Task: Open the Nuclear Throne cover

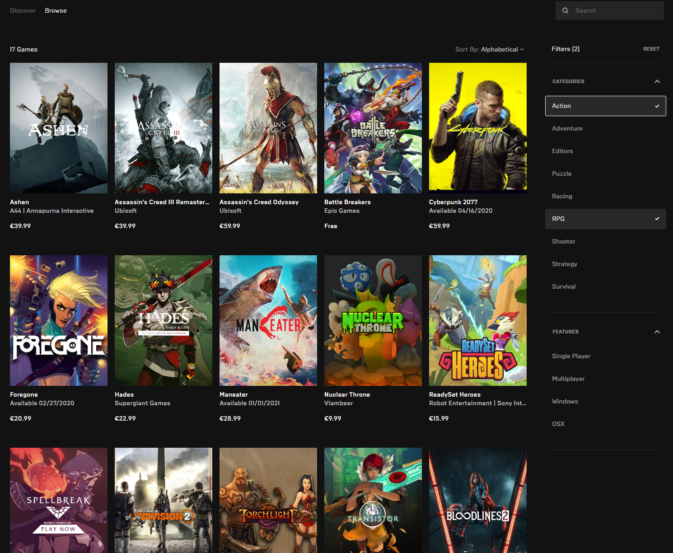Action: (373, 320)
